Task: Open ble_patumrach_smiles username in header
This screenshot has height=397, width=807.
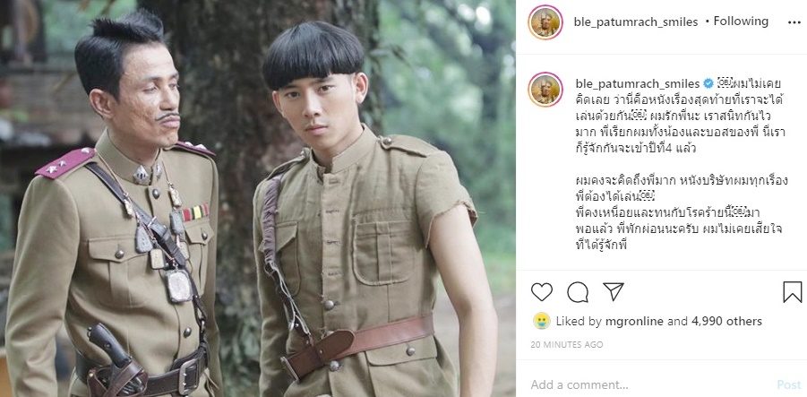Action: click(x=636, y=22)
